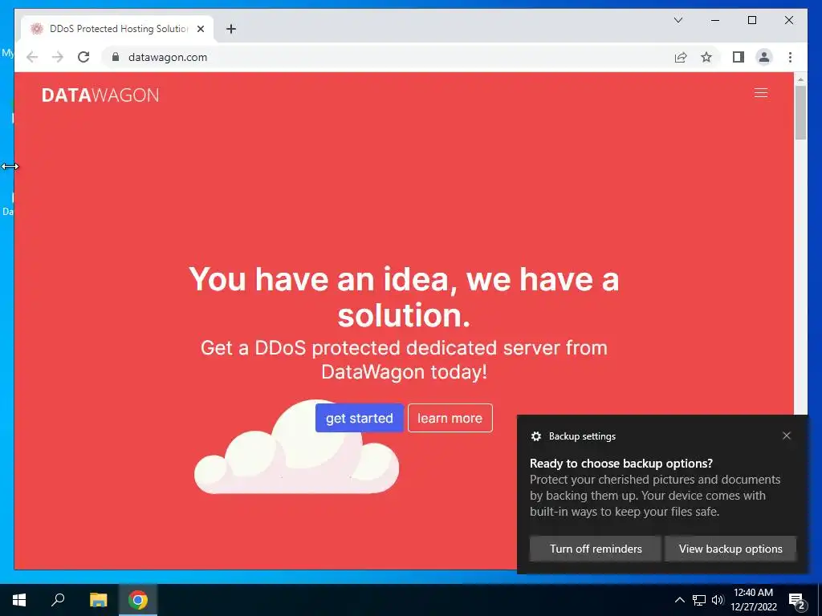This screenshot has height=616, width=822.
Task: Close the DDoS Protected Hosting tab
Action: [x=200, y=29]
